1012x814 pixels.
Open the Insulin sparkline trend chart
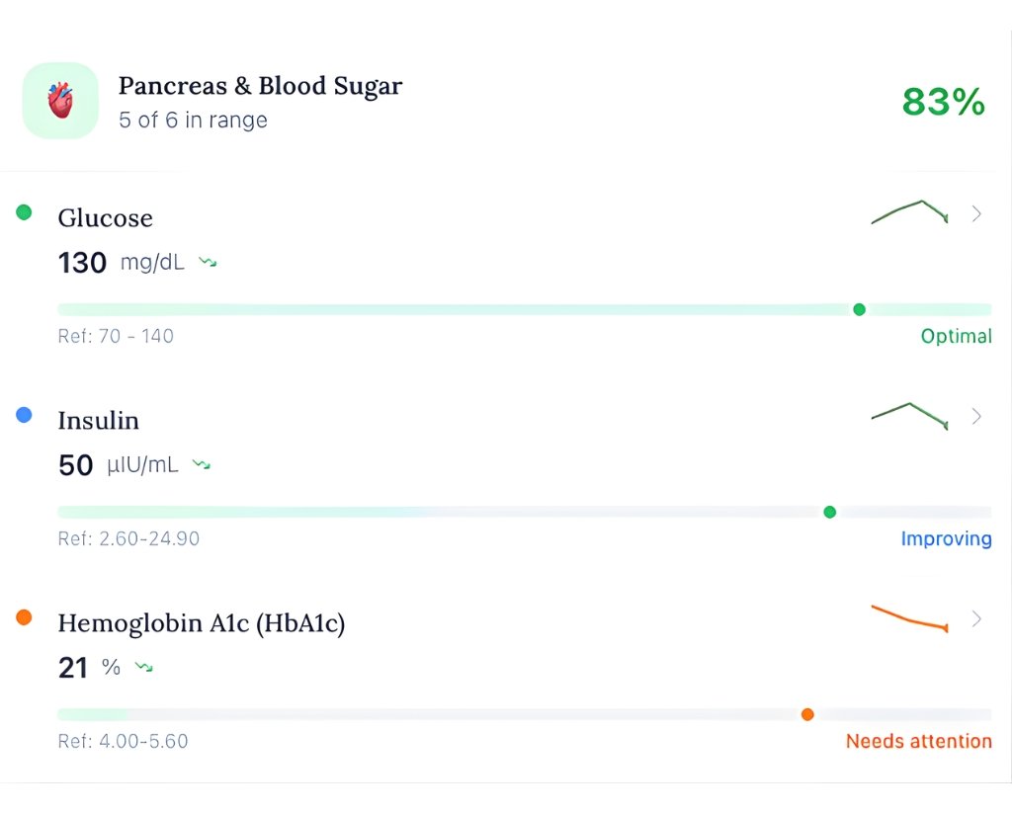[x=909, y=415]
